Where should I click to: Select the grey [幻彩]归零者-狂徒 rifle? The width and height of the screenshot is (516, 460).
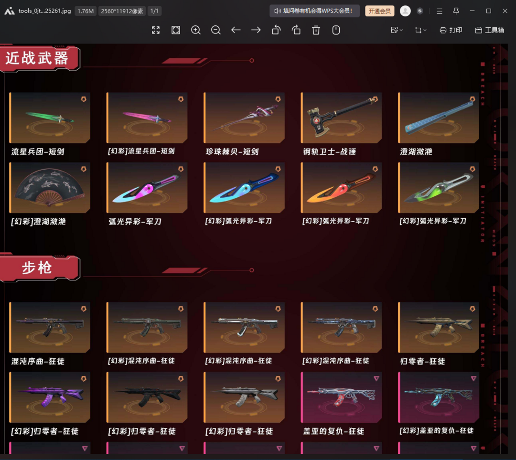244,397
